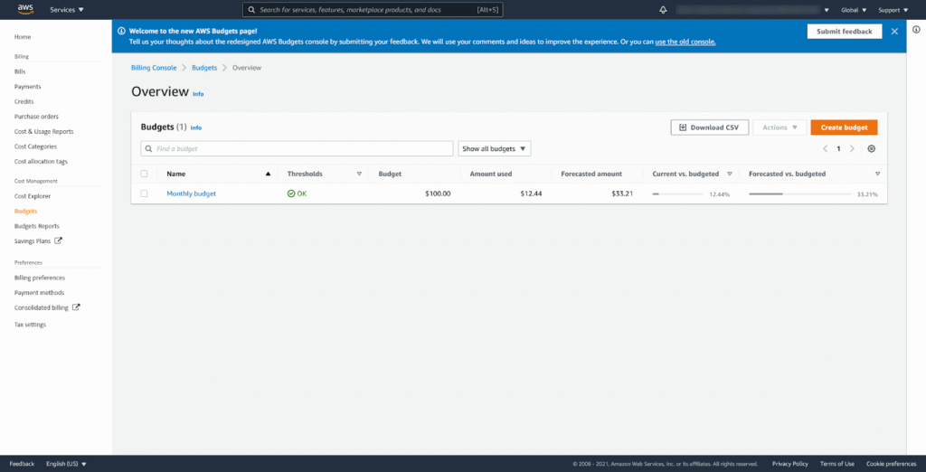Open the notifications bell icon

click(x=663, y=10)
